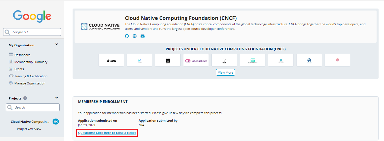Focus the Projects search field
384x141 pixels.
point(33,107)
